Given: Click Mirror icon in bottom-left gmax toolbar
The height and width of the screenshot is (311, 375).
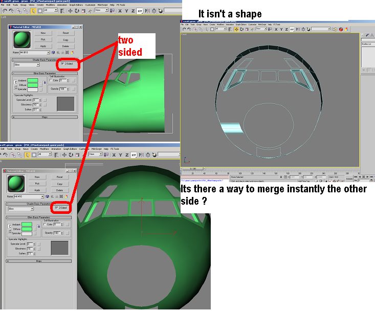Looking at the screenshot, I should [141, 155].
